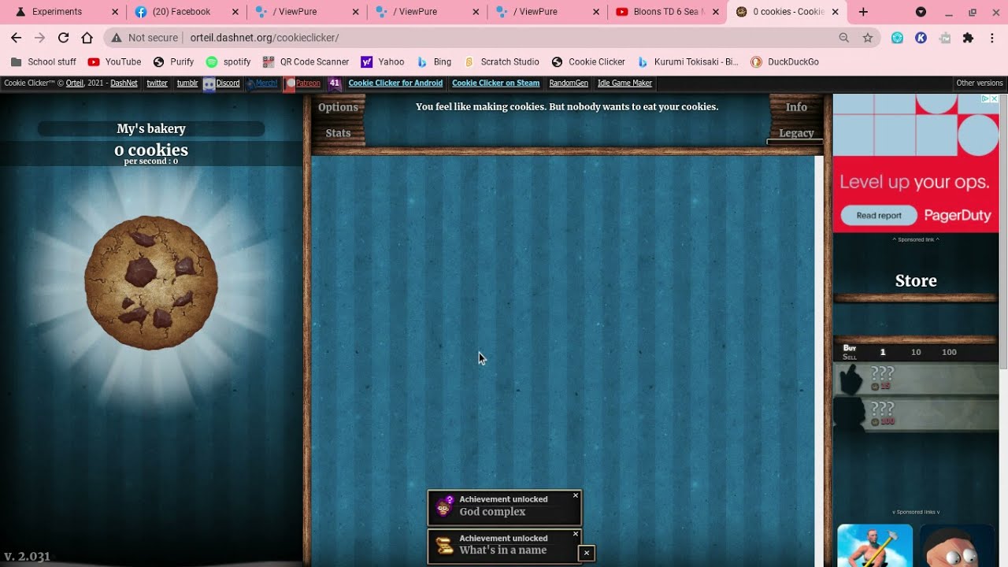This screenshot has height=567, width=1008.
Task: Open the YouTube bookmark
Action: pos(115,61)
